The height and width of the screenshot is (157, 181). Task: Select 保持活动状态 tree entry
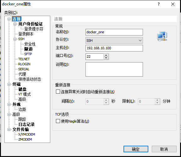(x=30, y=79)
